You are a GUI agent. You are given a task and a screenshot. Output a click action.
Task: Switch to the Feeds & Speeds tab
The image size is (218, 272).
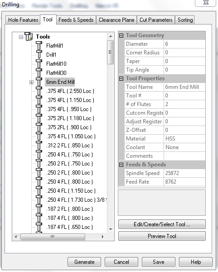tap(76, 20)
